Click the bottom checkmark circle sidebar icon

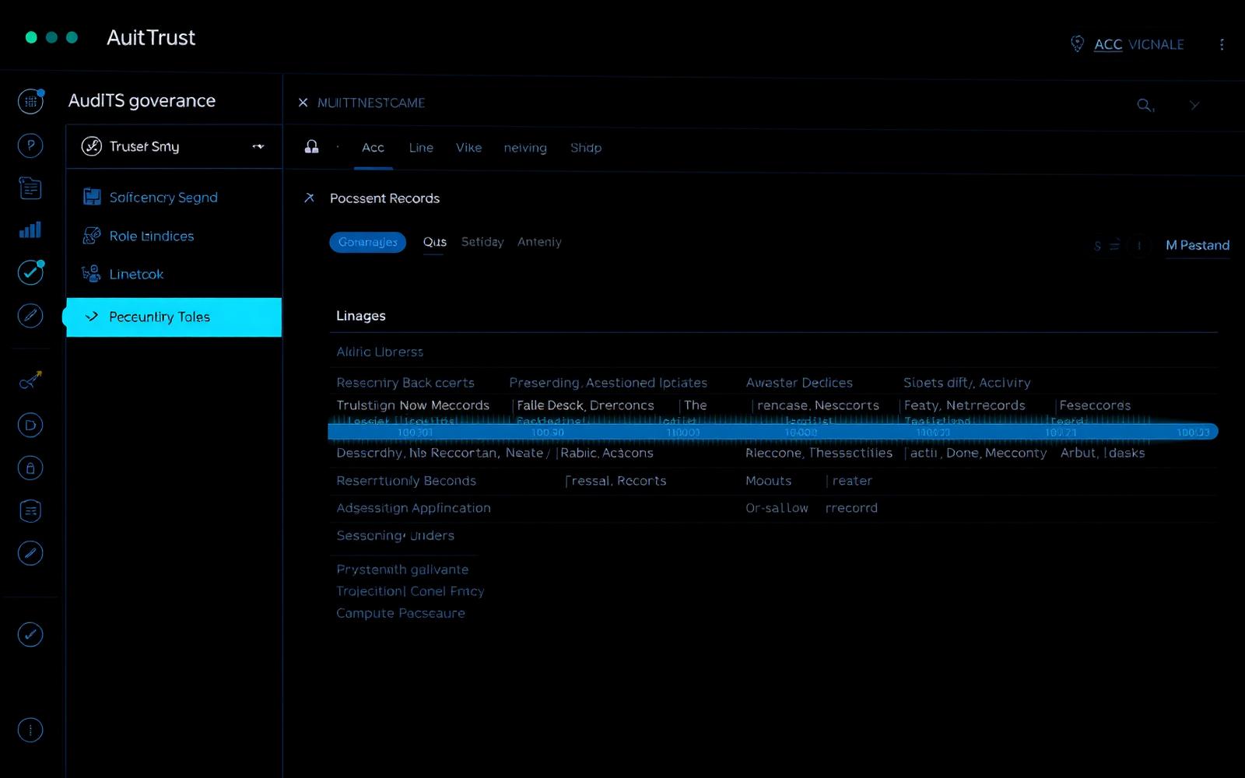click(30, 634)
